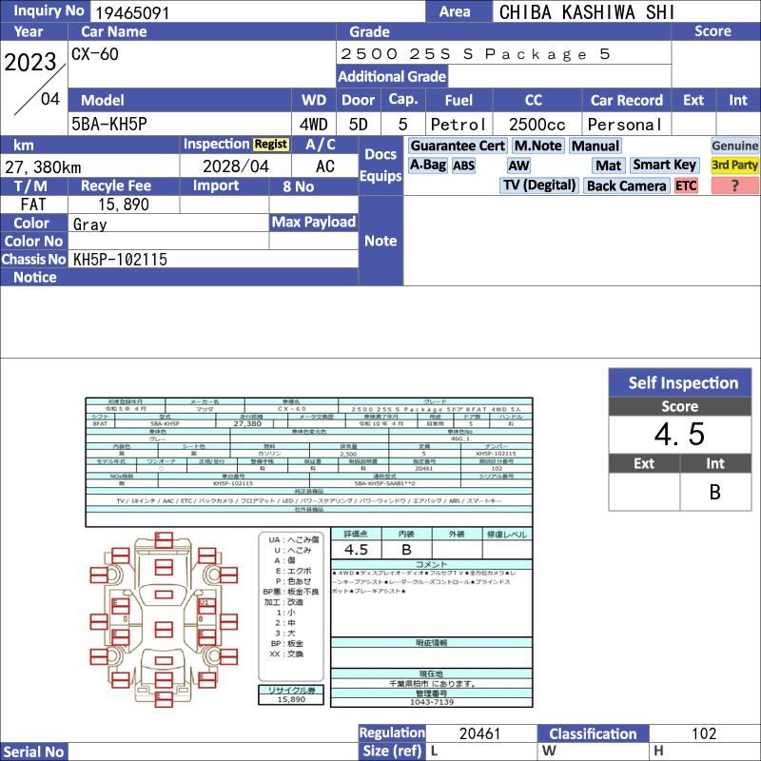Click self inspection score 4.5 in right panel
The height and width of the screenshot is (761, 761).
click(x=680, y=434)
